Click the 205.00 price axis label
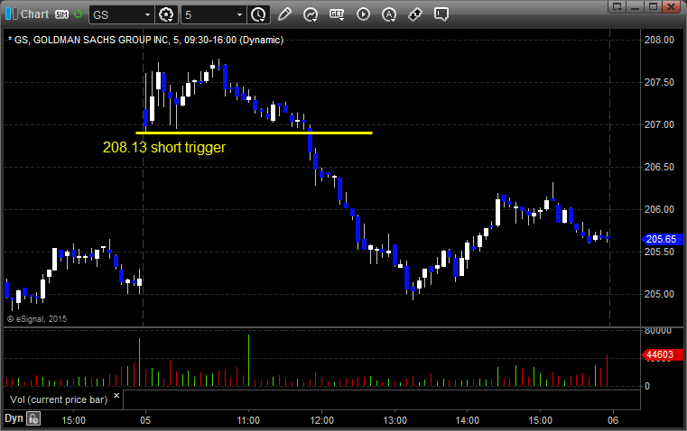687x431 pixels. click(659, 294)
